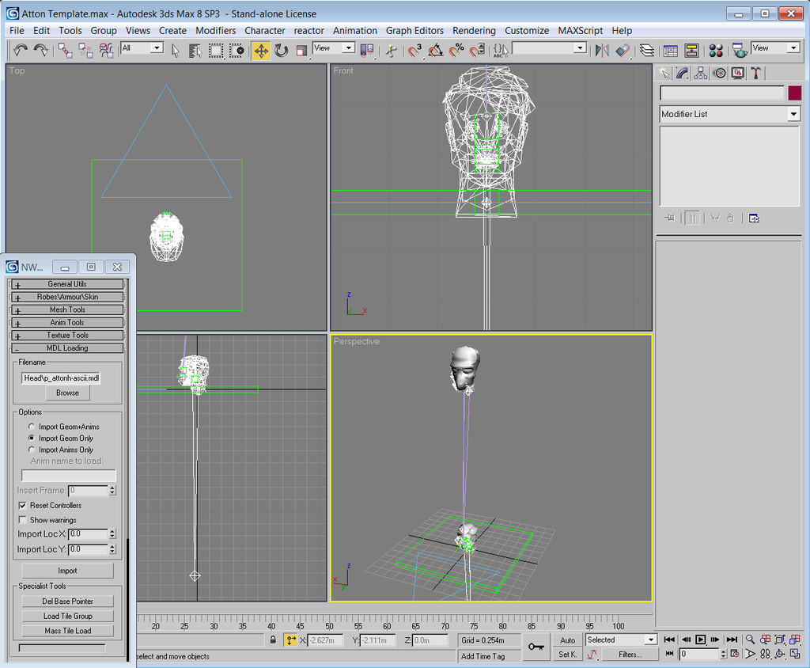810x668 pixels.
Task: Open Curve Editor toolbar icon
Action: (x=670, y=50)
